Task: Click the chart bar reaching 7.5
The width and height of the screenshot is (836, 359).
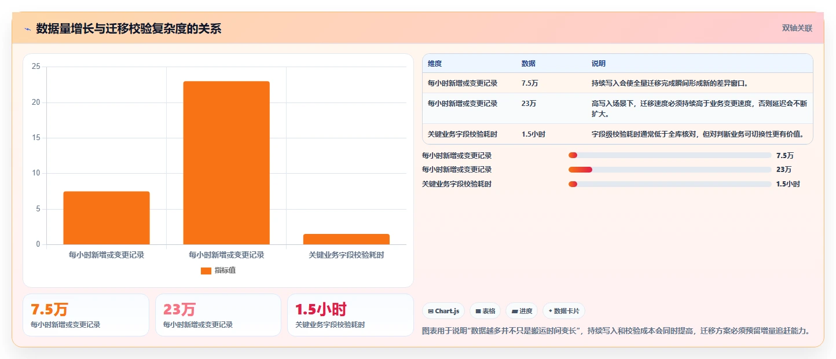Action: pos(107,218)
